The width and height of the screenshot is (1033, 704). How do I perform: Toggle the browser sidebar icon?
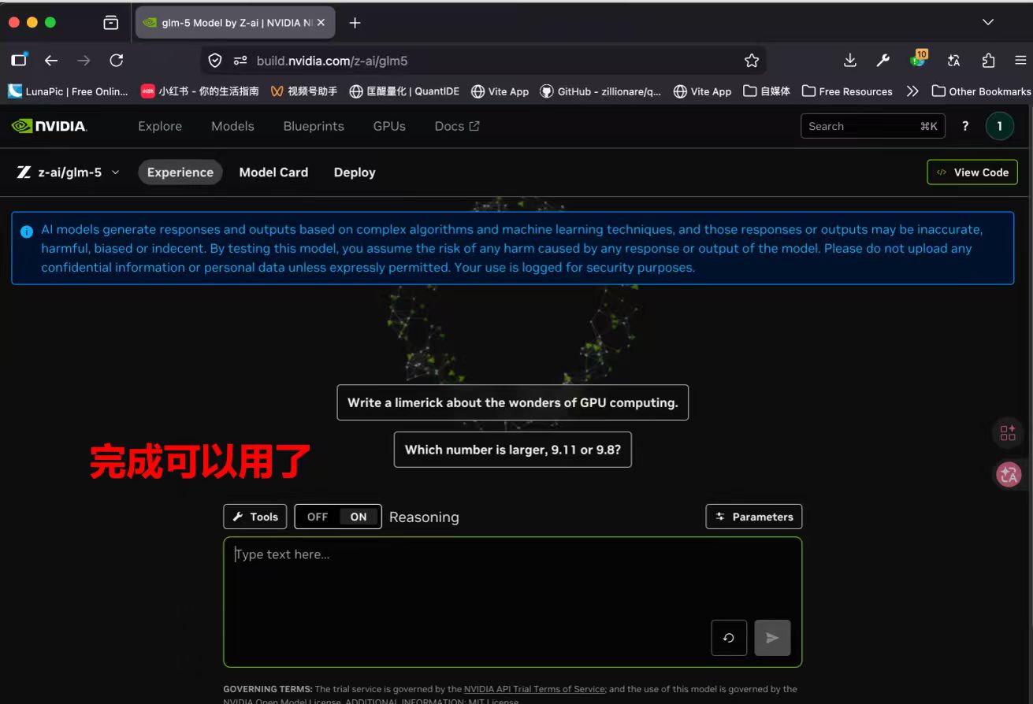19,60
